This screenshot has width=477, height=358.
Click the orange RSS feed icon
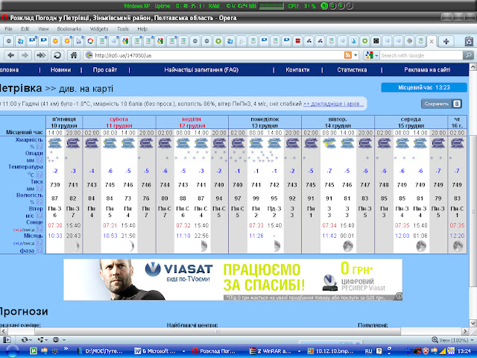point(348,55)
